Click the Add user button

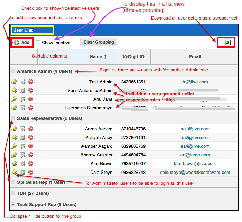click(x=22, y=43)
